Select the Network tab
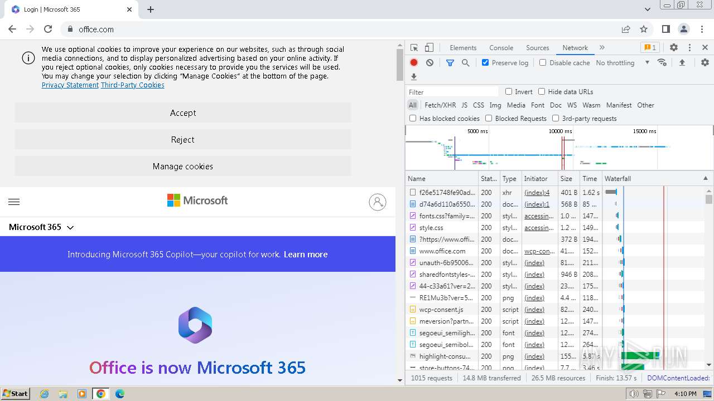Viewport: 714px width, 401px height. (x=575, y=48)
